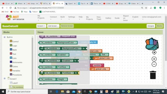Image resolution: width=167 pixels, height=94 pixels.
Task: Open component dropdown on set FontSize block
Action: pyautogui.click(x=52, y=73)
